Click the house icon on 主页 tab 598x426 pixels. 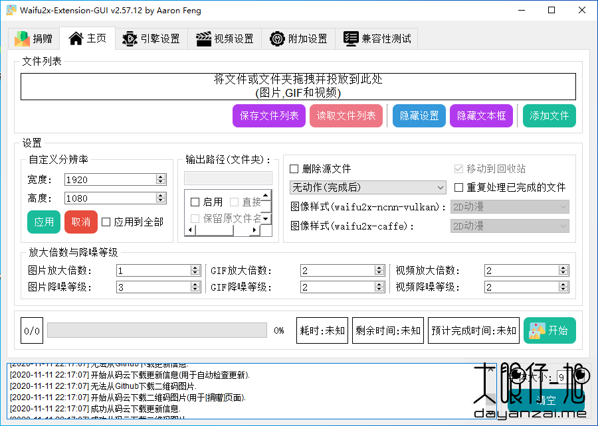[x=76, y=38]
